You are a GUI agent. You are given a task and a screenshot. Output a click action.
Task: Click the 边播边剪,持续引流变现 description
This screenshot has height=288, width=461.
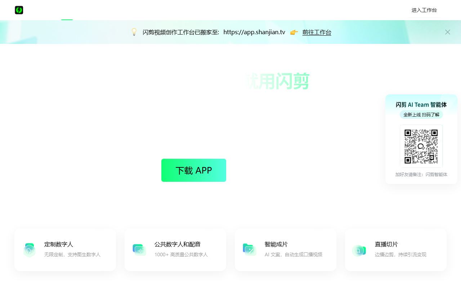pyautogui.click(x=400, y=255)
